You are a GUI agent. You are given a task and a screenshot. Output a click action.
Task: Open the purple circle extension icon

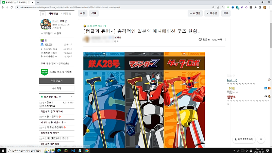point(246,7)
